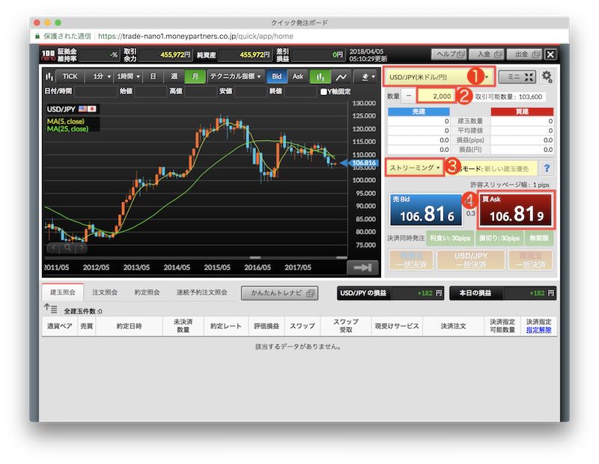Click 評価損益 column header
Viewport: 599px width, 464px height.
click(267, 326)
